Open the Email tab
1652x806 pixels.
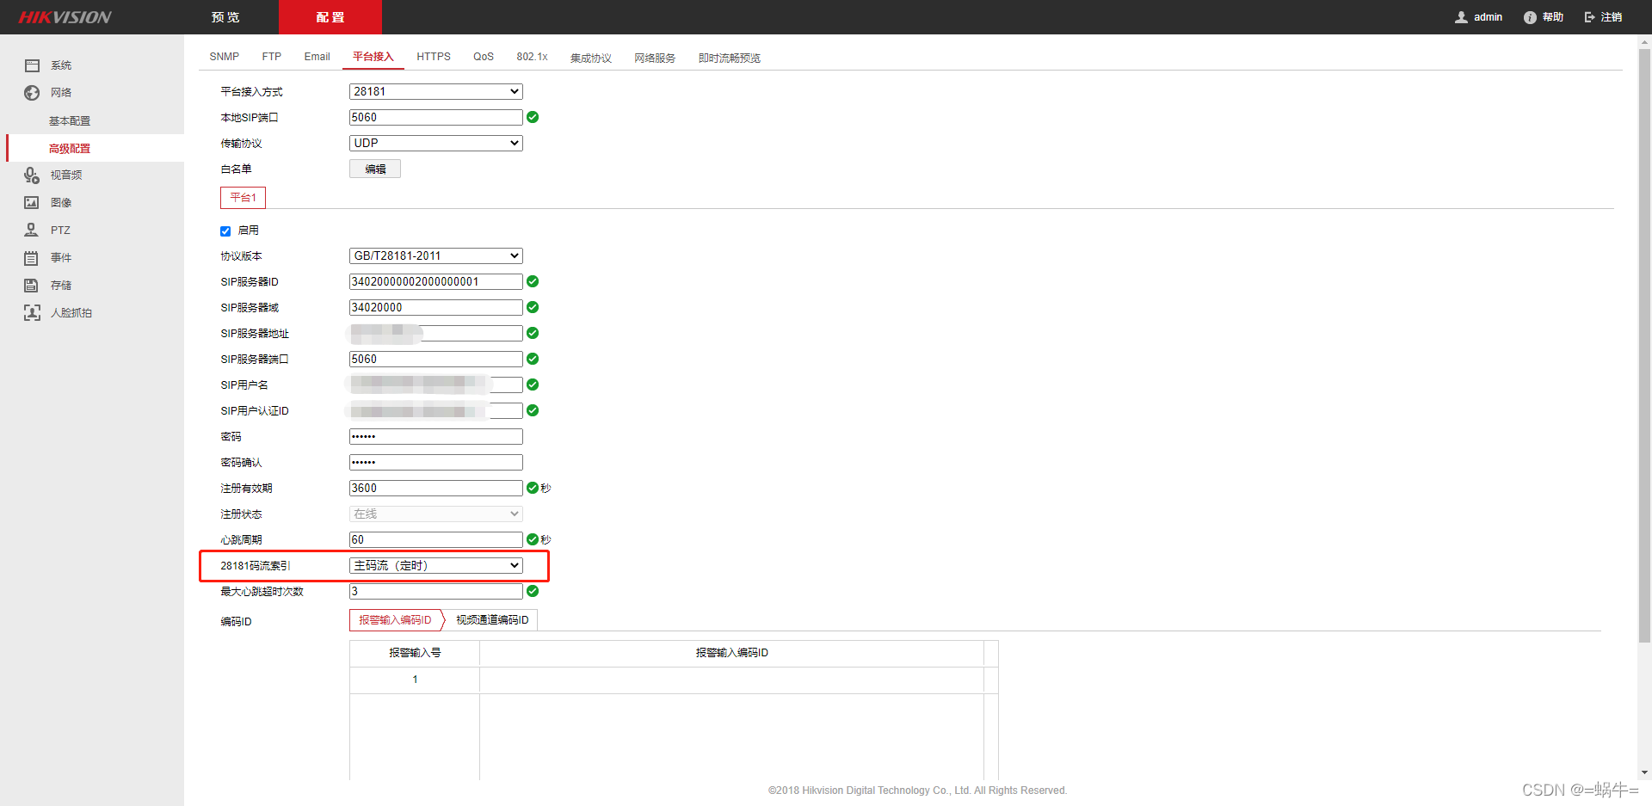tap(317, 57)
